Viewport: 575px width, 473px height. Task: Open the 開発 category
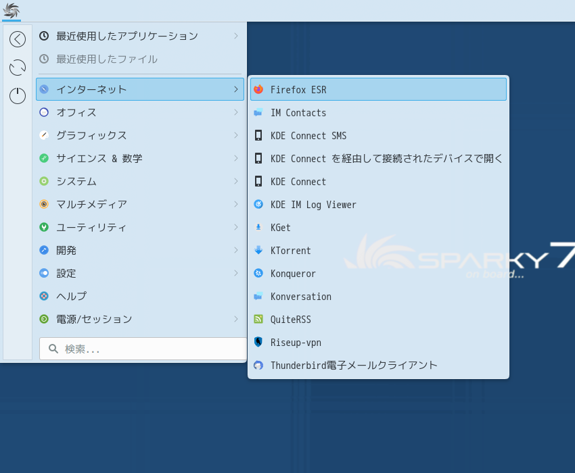coord(140,250)
